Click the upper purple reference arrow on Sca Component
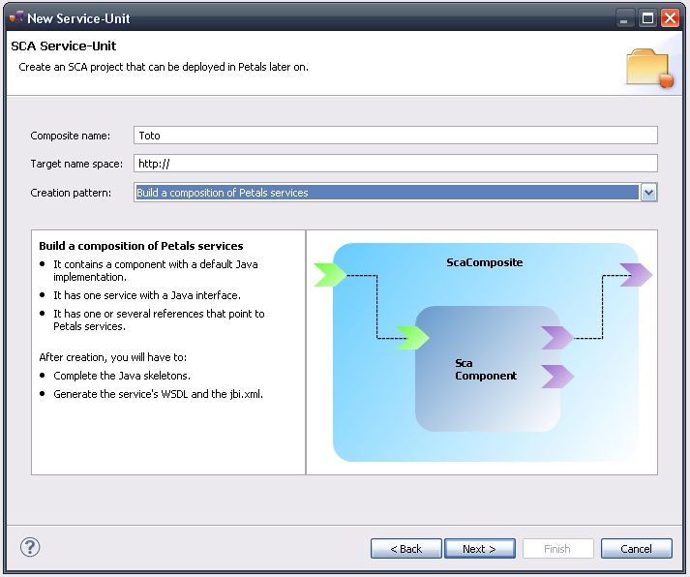Screen dimensions: 690x577 pyautogui.click(x=557, y=338)
